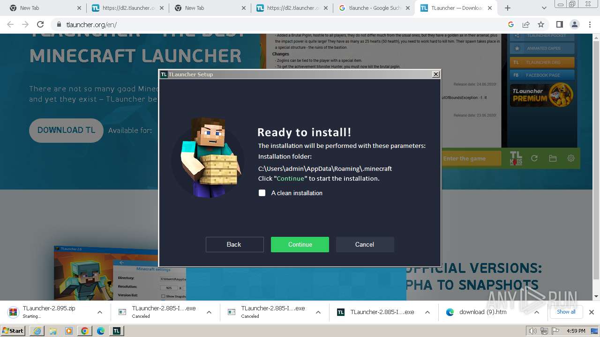Image resolution: width=600 pixels, height=337 pixels.
Task: Open Microsoft Edge from taskbar
Action: tap(101, 331)
